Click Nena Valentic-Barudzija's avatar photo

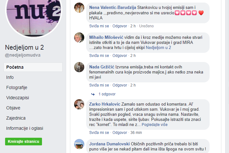[79, 8]
